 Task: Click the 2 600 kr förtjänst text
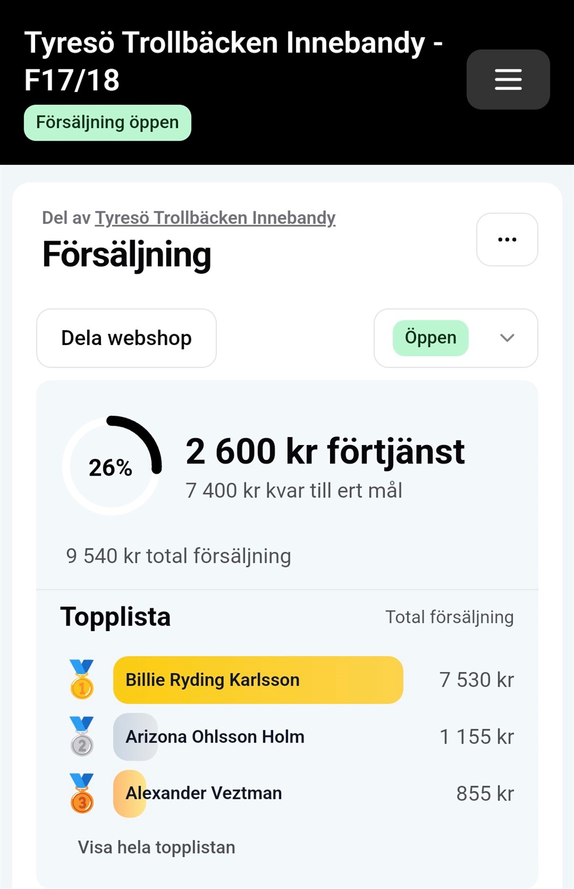(x=325, y=451)
